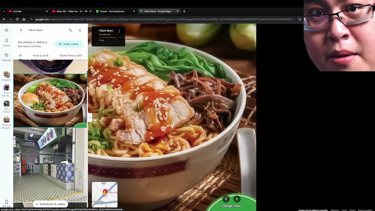Clear the I Mum Mum search

pos(80,30)
